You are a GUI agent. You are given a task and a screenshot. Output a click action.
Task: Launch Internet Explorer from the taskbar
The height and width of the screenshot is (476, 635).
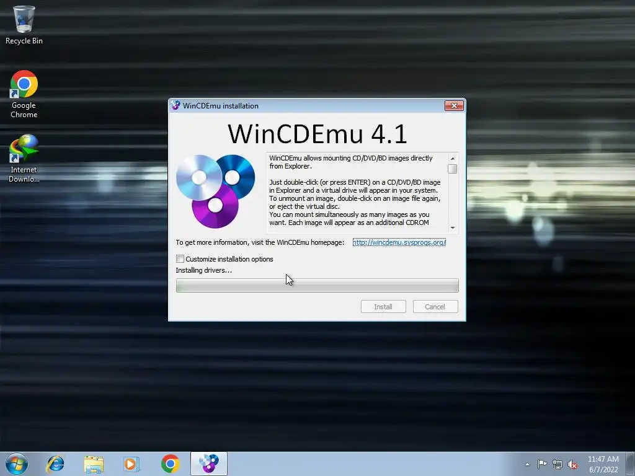point(55,464)
